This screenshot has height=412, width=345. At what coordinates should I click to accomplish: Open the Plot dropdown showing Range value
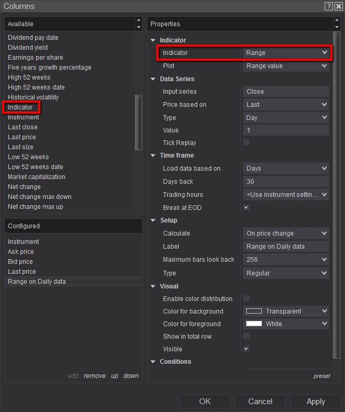pyautogui.click(x=286, y=65)
